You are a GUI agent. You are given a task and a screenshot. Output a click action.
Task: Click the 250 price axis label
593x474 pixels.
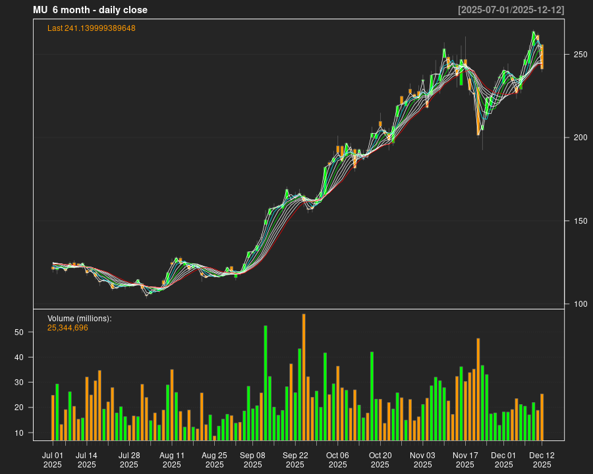tap(580, 54)
